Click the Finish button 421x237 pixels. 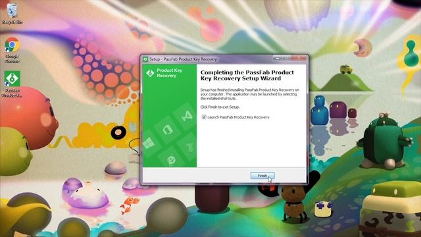click(262, 176)
